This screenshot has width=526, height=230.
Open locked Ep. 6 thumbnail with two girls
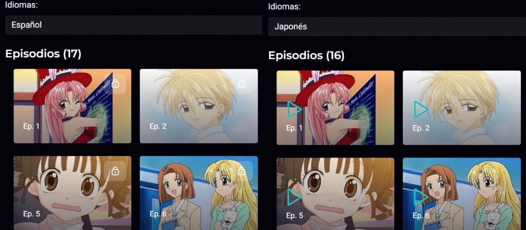click(x=199, y=193)
